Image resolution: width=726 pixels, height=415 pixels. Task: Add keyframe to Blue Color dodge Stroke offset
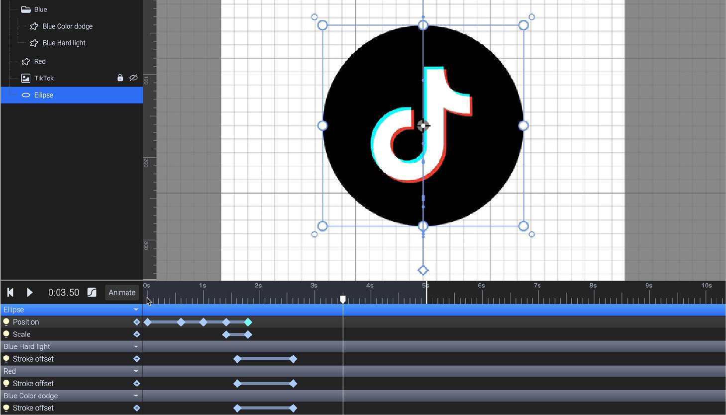[x=137, y=408]
